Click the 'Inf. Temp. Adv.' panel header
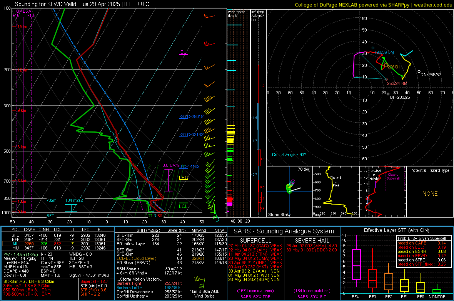This screenshot has height=301, width=454. [258, 16]
